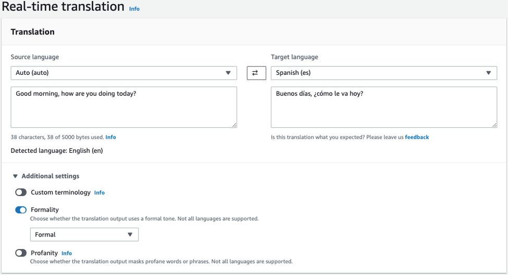
Task: Open the Target language Spanish dropdown
Action: (383, 73)
